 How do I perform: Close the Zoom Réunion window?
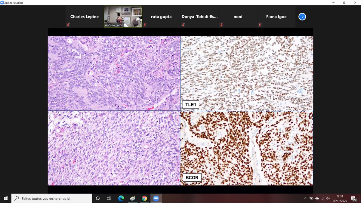[x=356, y=3]
